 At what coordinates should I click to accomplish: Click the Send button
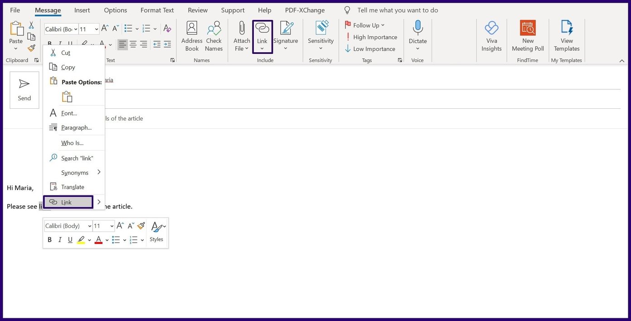(x=24, y=90)
